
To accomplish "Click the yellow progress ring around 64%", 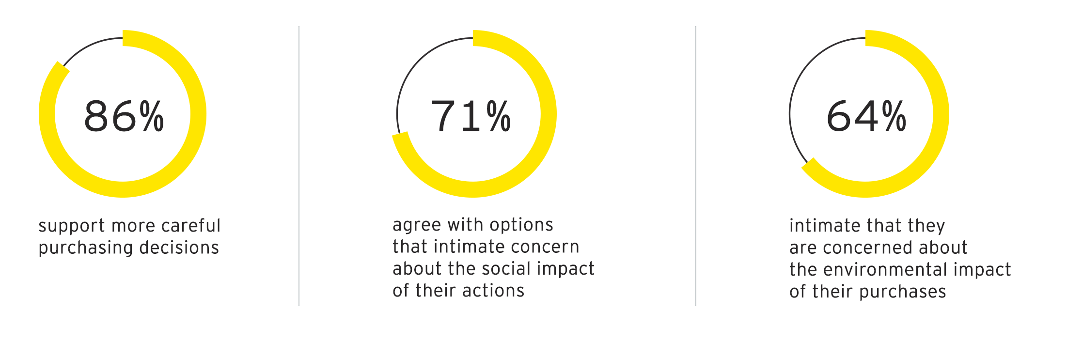I will [941, 114].
